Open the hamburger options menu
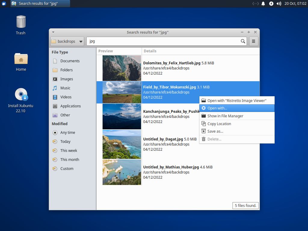308x231 pixels. tap(254, 41)
